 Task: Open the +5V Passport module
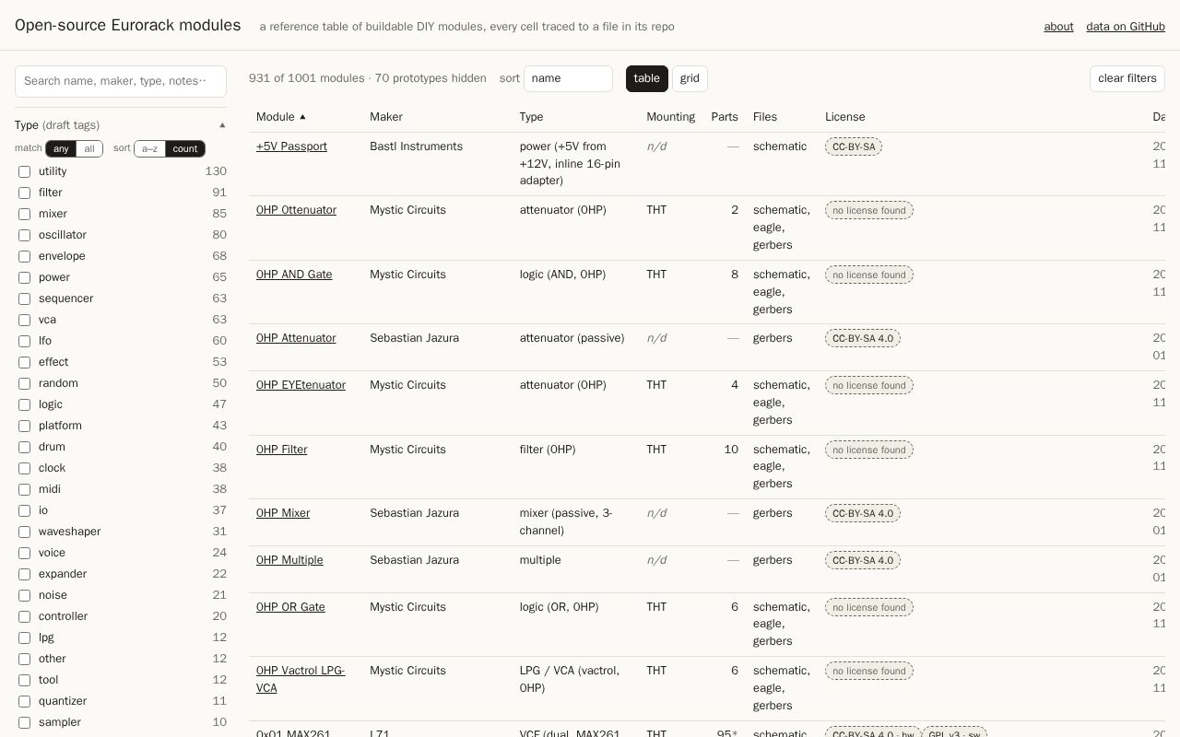pyautogui.click(x=291, y=146)
